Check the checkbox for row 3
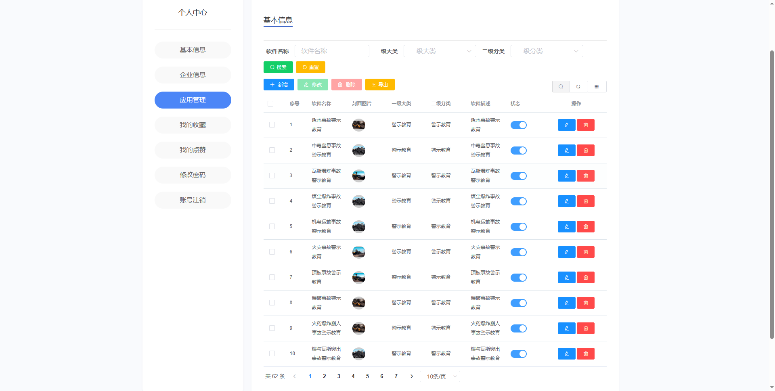 pos(272,176)
